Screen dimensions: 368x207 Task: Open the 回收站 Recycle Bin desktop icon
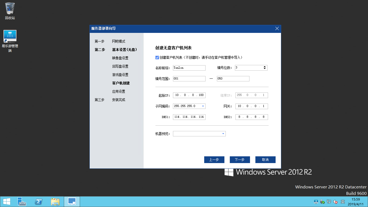pos(10,11)
